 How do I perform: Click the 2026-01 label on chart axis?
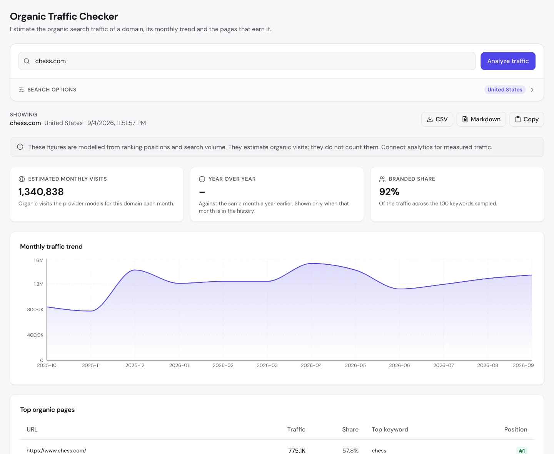179,366
